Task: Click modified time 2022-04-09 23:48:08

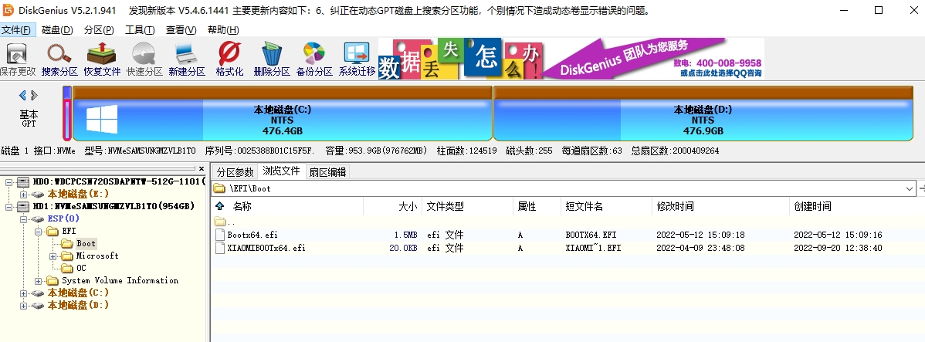Action: tap(700, 249)
